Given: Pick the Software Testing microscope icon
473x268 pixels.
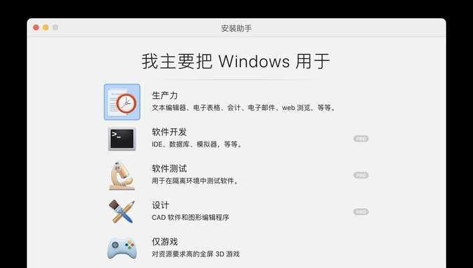Looking at the screenshot, I should coord(122,176).
